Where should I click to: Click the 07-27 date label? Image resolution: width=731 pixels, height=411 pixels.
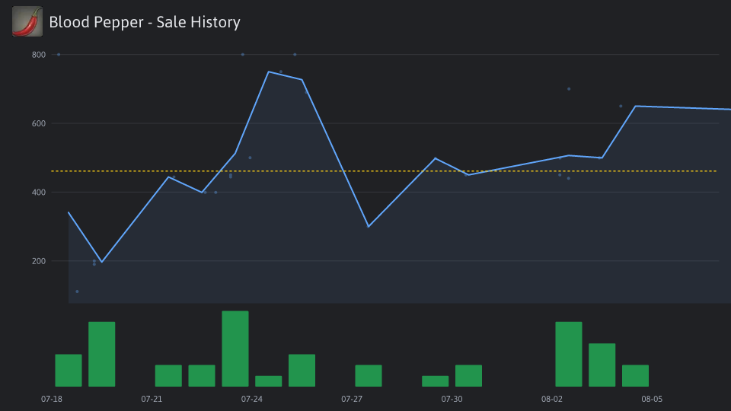pos(352,399)
